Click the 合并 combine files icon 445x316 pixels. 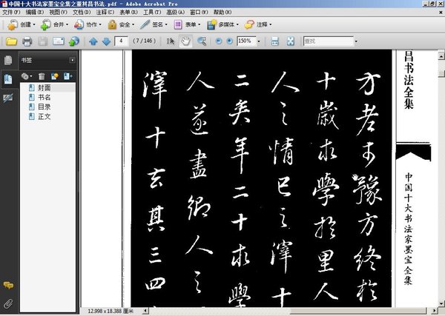45,24
